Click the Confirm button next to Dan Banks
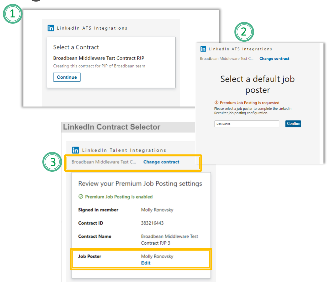Screen dimensions: 328x282 point(293,124)
